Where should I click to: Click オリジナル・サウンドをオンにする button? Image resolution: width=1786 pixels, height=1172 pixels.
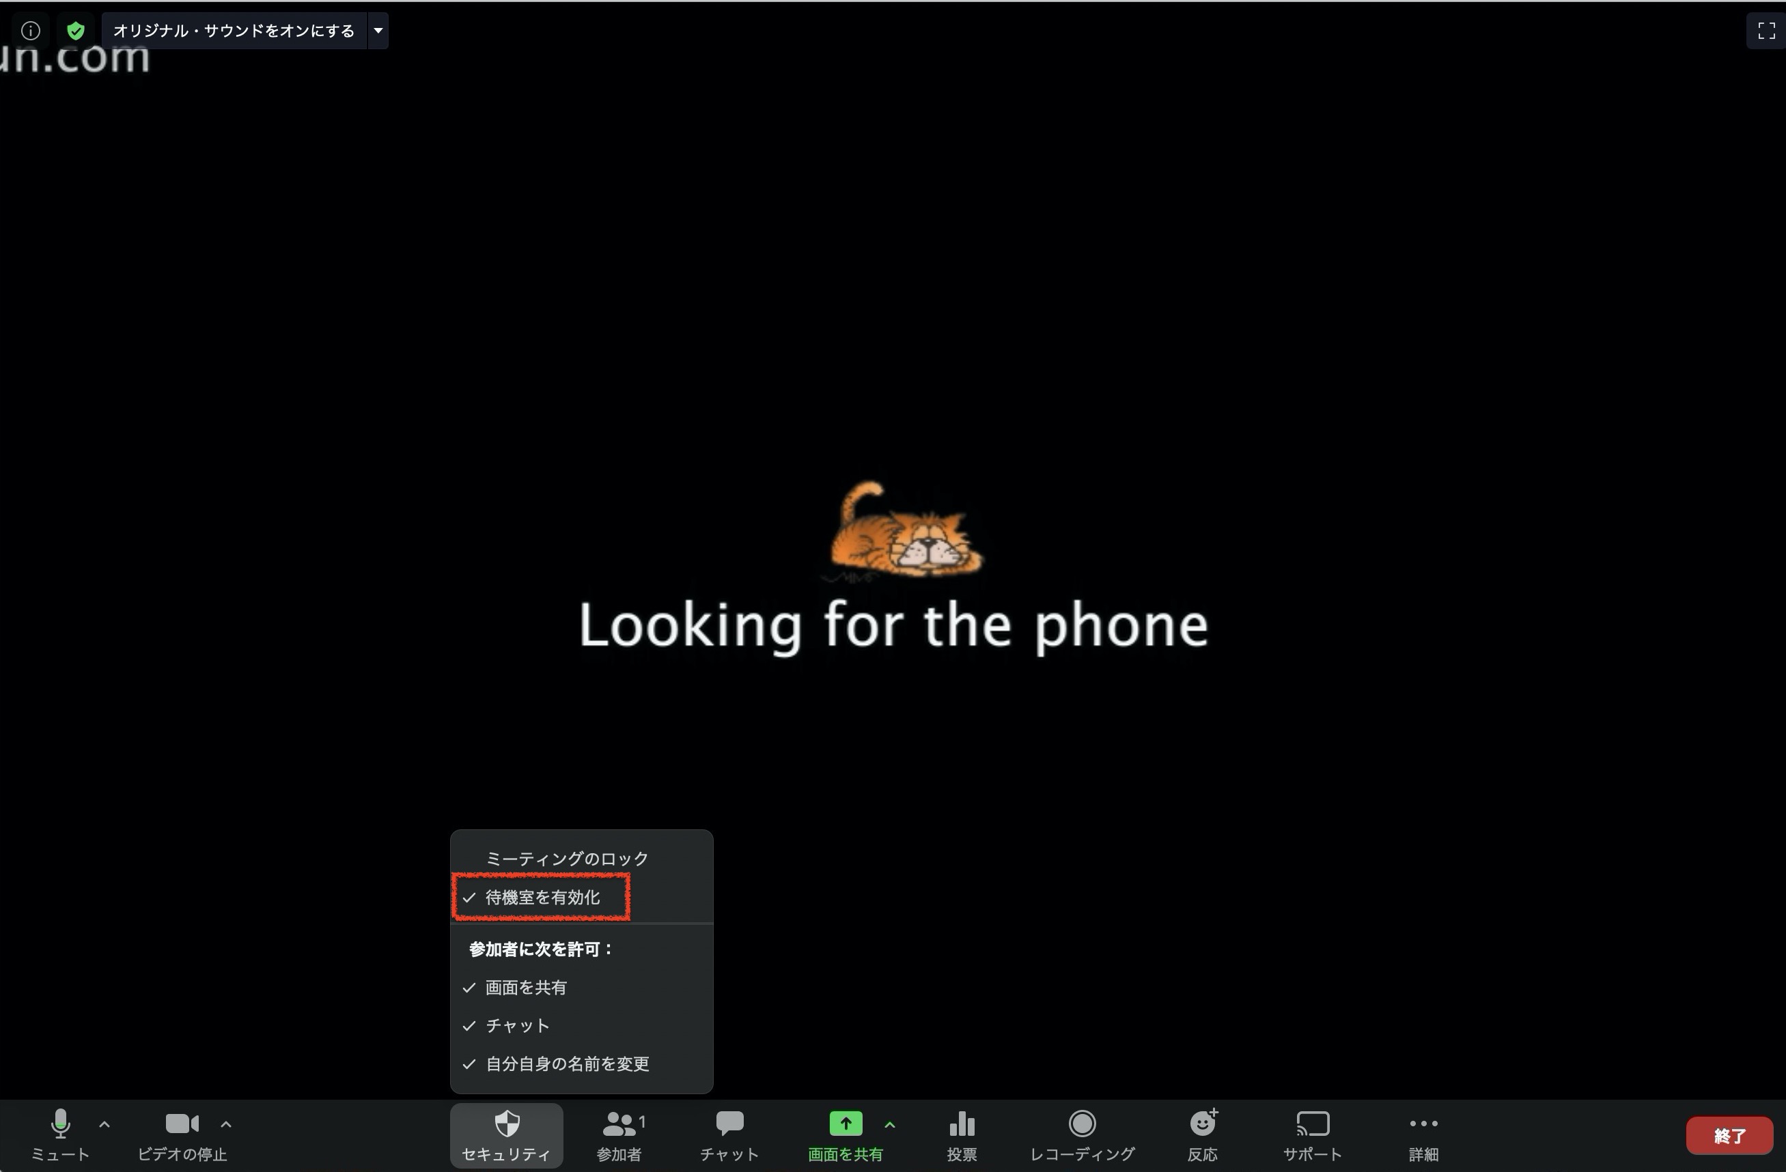[x=234, y=31]
